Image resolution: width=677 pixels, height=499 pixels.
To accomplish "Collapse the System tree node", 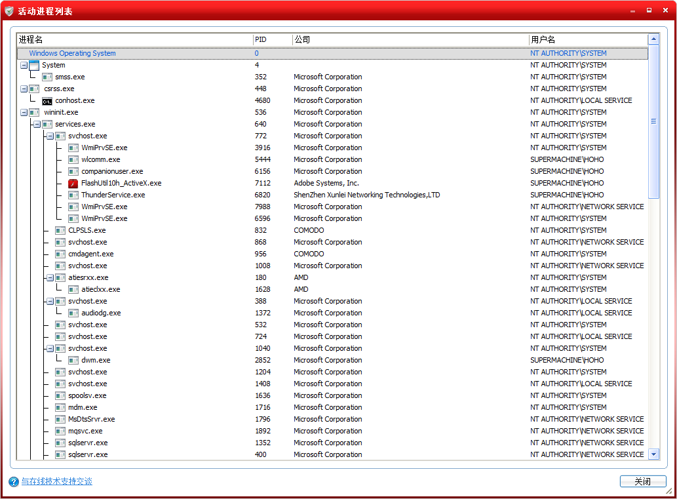I will pyautogui.click(x=24, y=65).
